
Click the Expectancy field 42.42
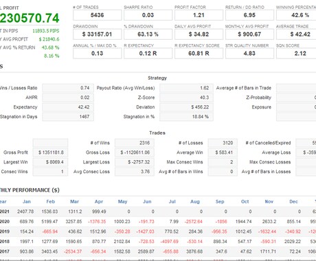68,107
